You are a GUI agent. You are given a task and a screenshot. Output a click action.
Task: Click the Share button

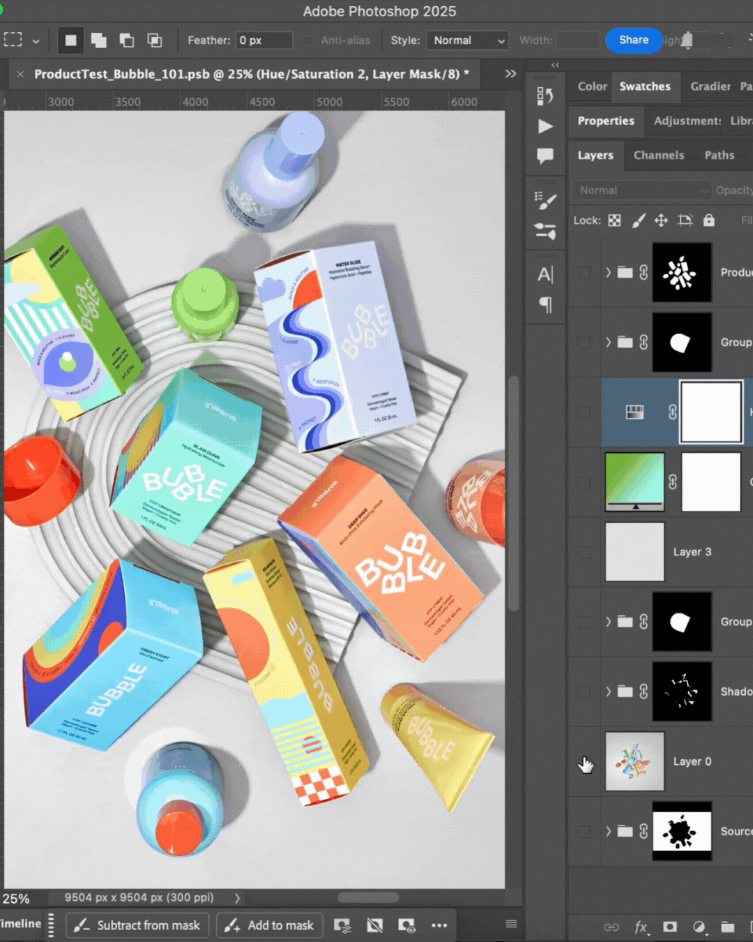pos(634,40)
